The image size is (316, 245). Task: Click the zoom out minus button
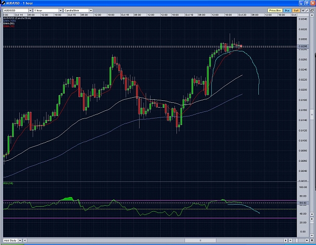(x=290, y=240)
